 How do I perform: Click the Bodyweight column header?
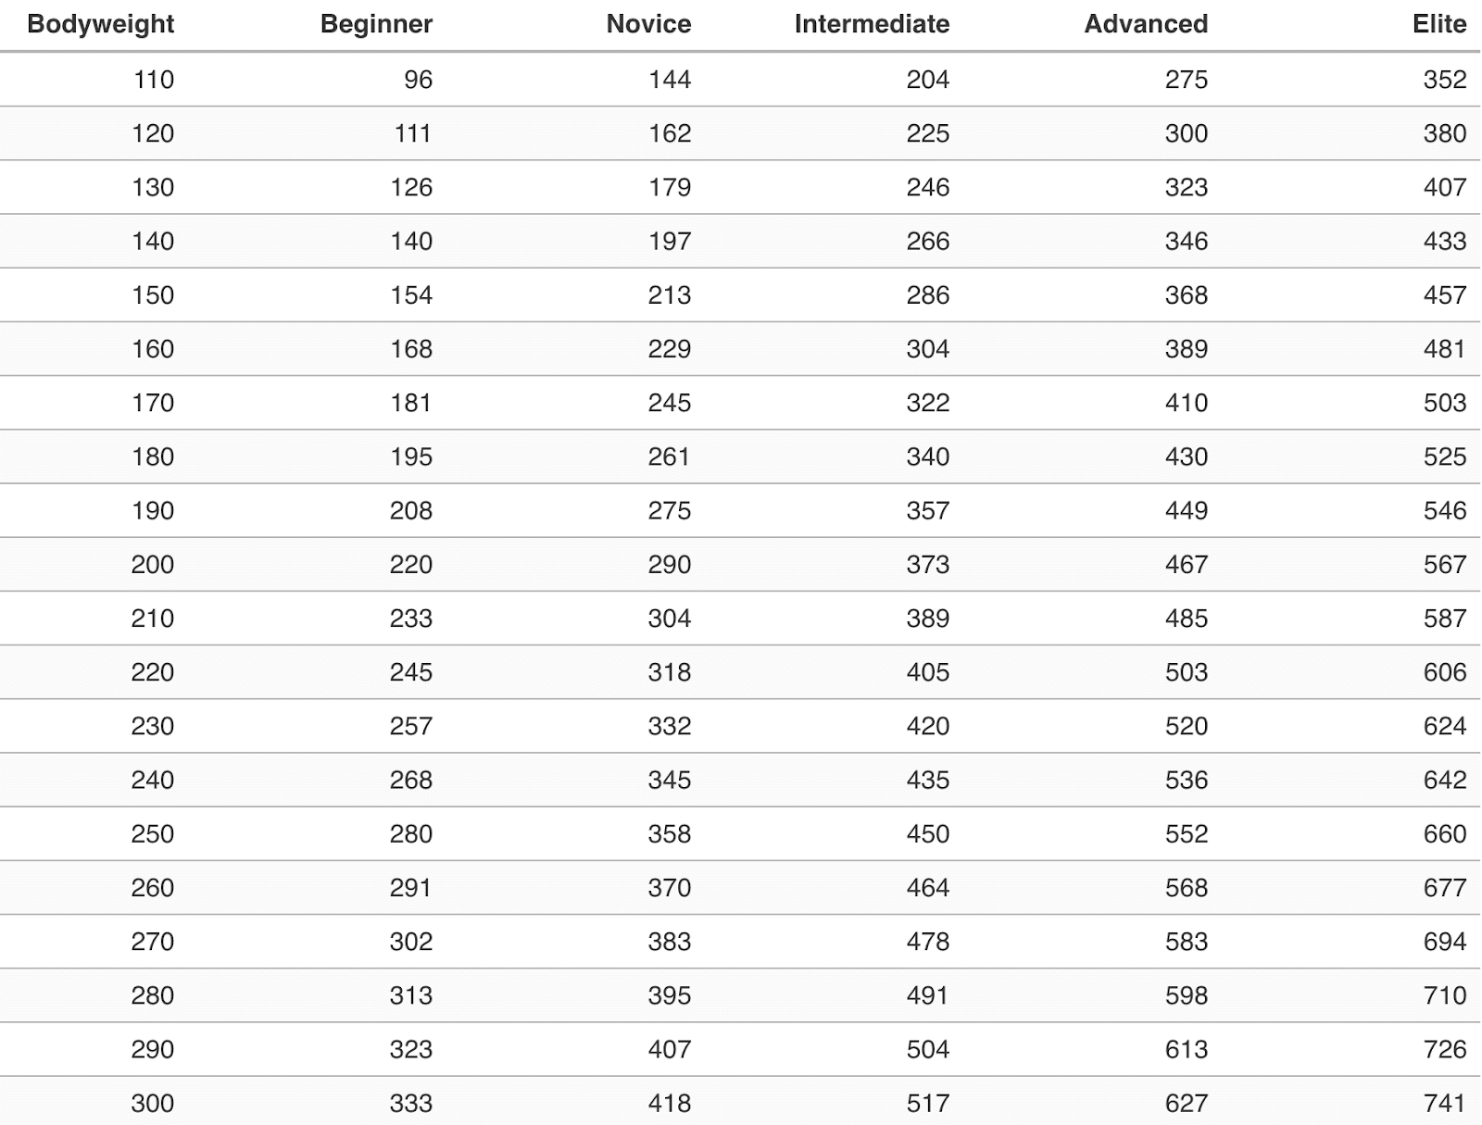tap(101, 24)
